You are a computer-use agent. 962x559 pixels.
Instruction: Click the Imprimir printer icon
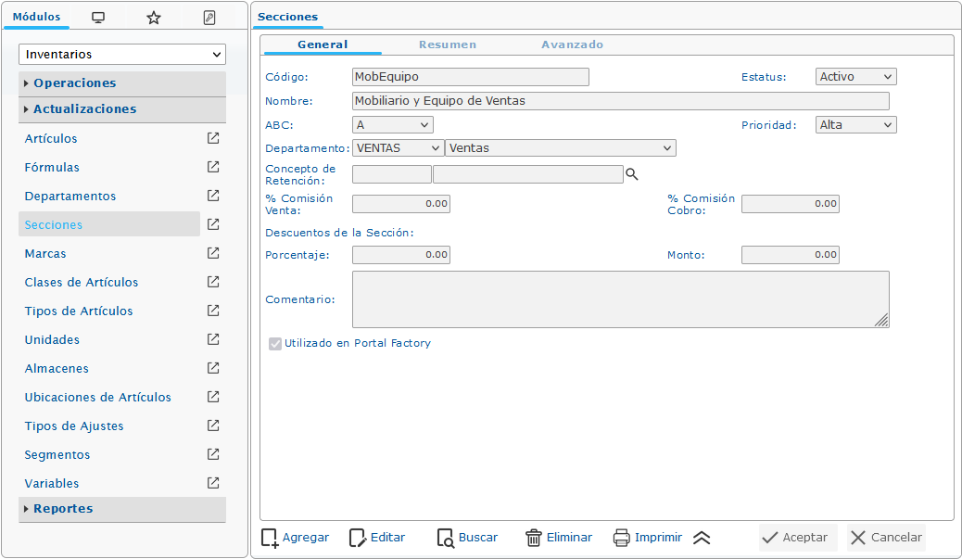tap(622, 538)
